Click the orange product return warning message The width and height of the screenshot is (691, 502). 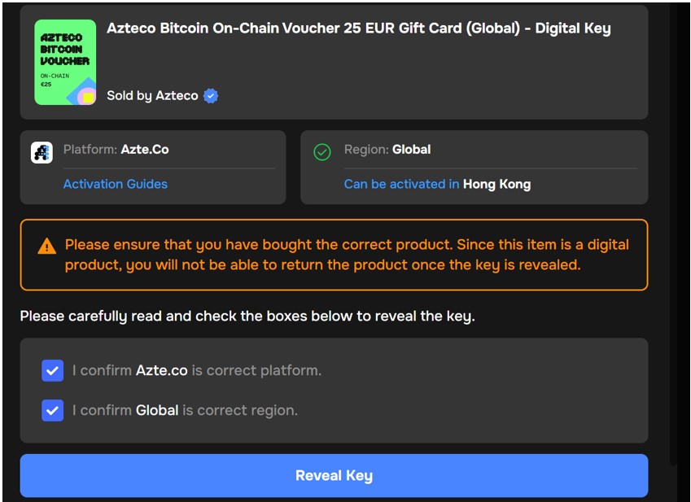point(347,255)
